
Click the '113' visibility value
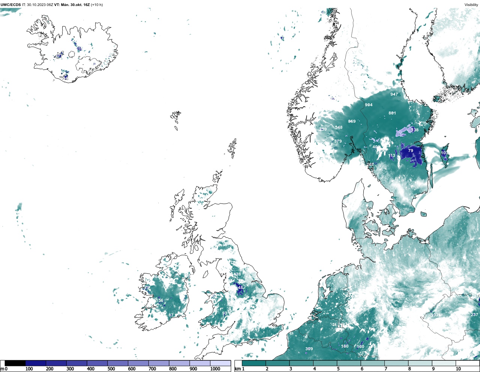click(x=392, y=155)
